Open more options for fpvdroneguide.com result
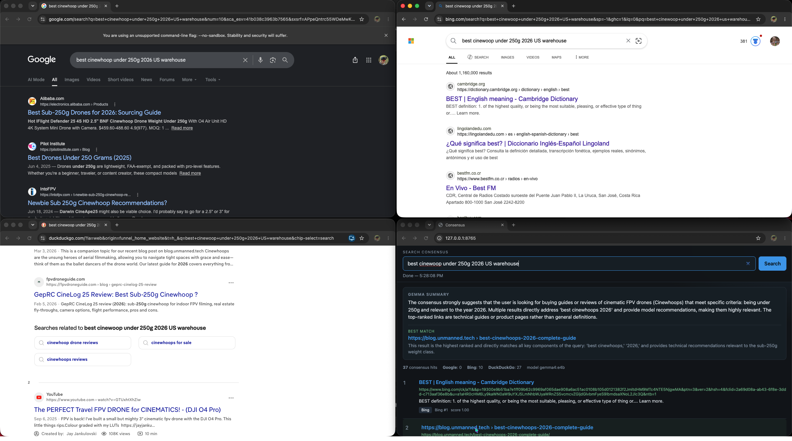Screen dimensions: 792x441 [x=231, y=283]
